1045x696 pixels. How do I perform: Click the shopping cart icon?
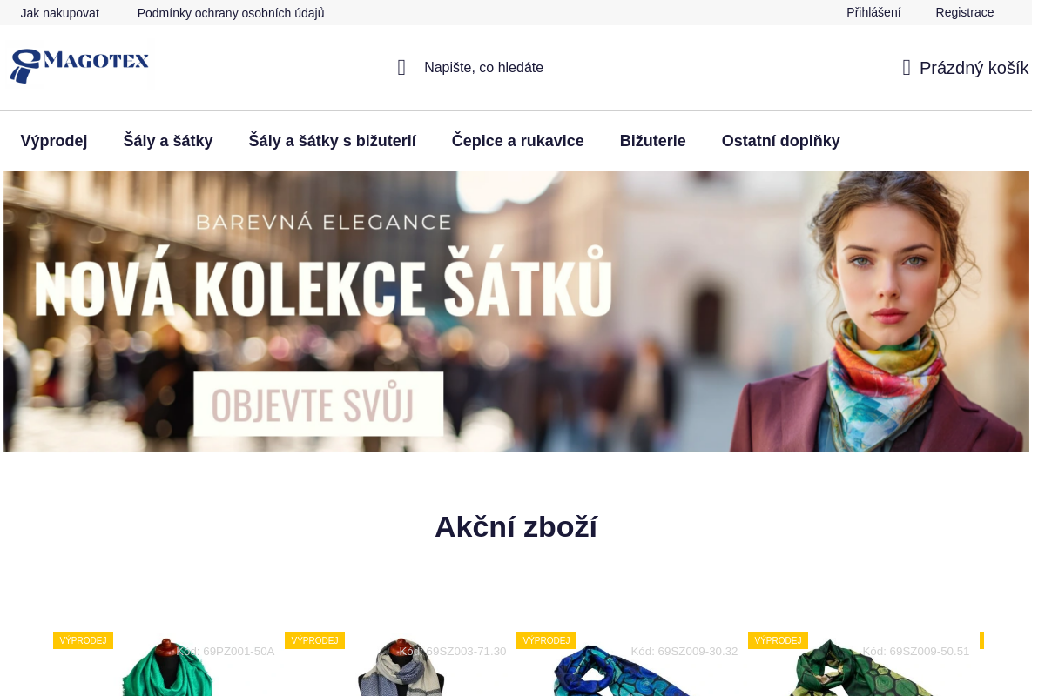tap(907, 68)
